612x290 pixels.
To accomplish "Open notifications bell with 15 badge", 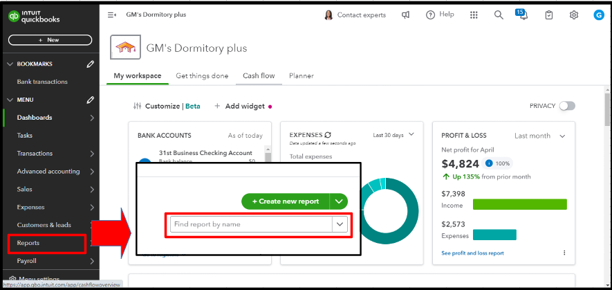I will click(522, 14).
